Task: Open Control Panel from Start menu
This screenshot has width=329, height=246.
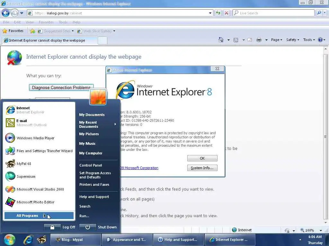Action: 91,165
